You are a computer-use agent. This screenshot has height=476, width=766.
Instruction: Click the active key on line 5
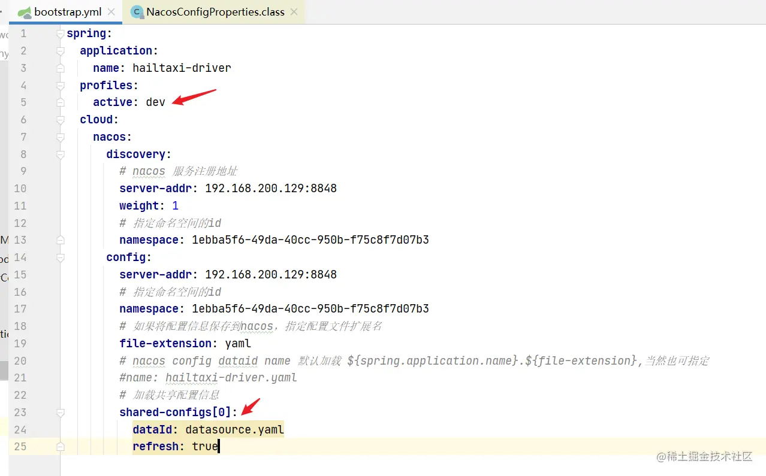pyautogui.click(x=113, y=102)
